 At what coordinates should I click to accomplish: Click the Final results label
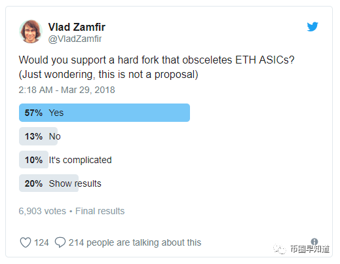(x=100, y=211)
